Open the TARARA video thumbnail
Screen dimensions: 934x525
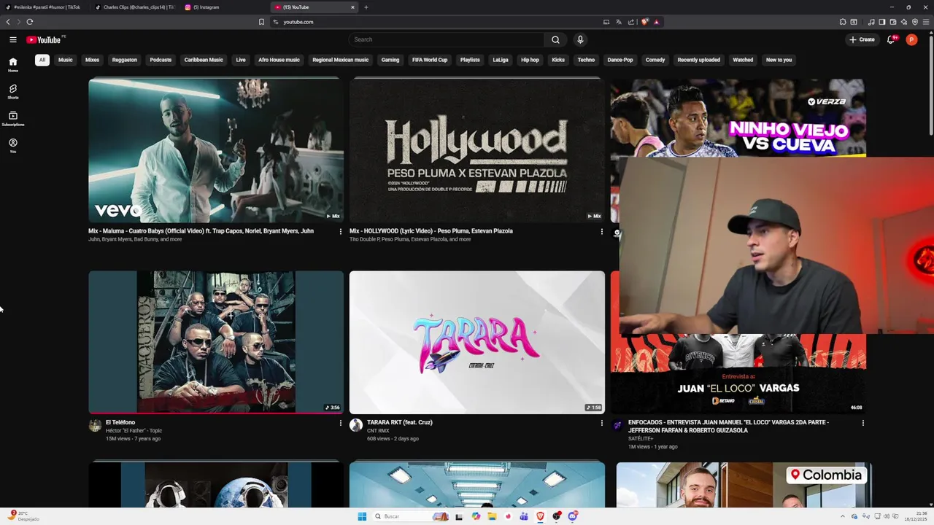click(477, 343)
